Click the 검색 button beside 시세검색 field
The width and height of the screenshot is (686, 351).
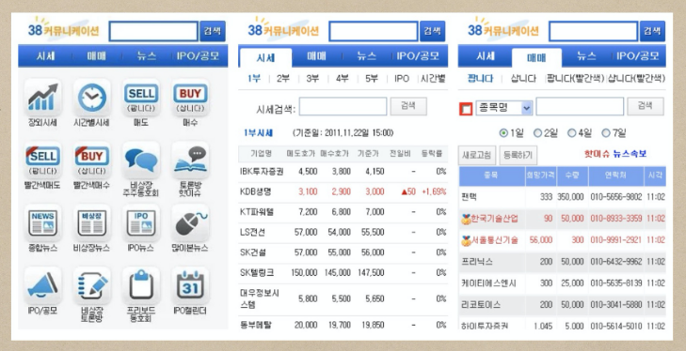tap(408, 107)
